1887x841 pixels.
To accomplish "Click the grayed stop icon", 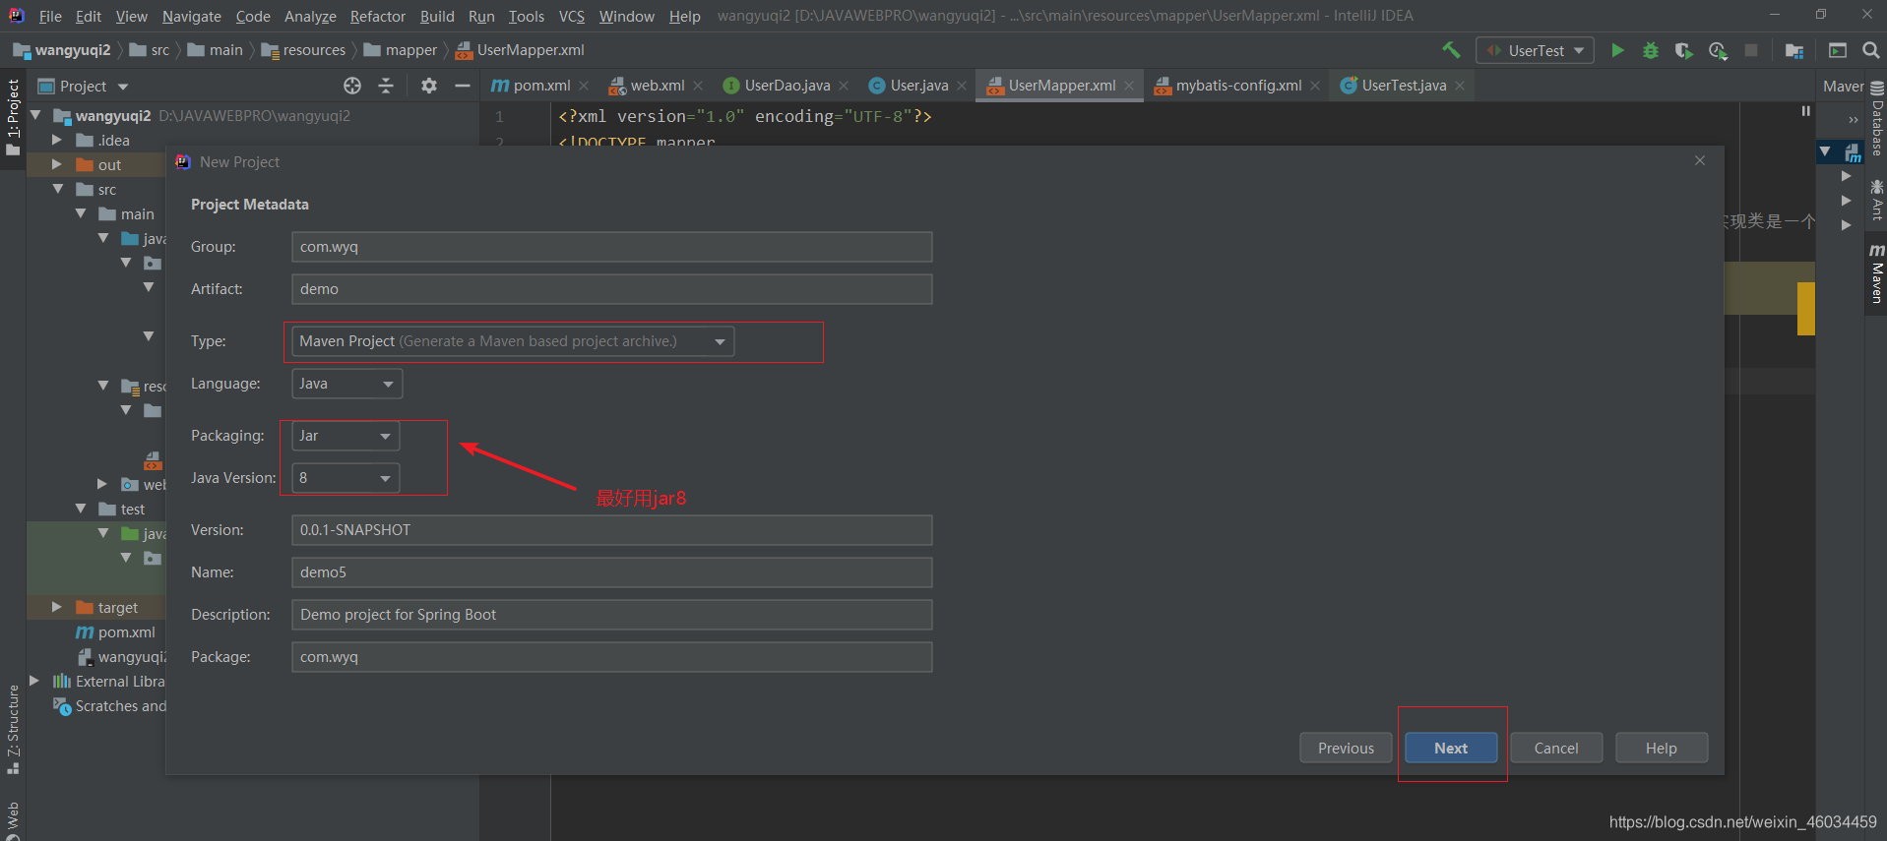I will pyautogui.click(x=1751, y=50).
